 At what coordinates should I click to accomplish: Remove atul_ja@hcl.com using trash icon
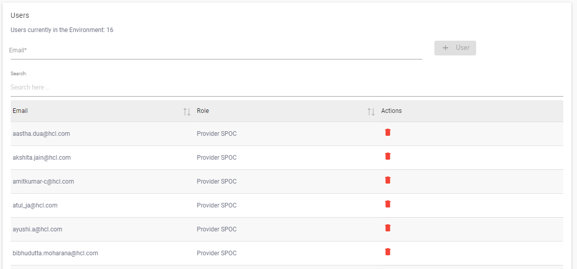pyautogui.click(x=388, y=204)
